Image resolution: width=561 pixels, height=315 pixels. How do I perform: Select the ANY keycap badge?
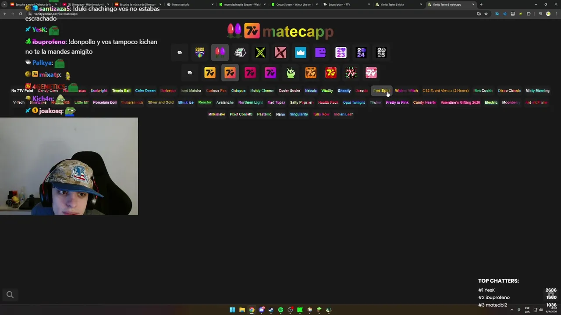[x=240, y=52]
